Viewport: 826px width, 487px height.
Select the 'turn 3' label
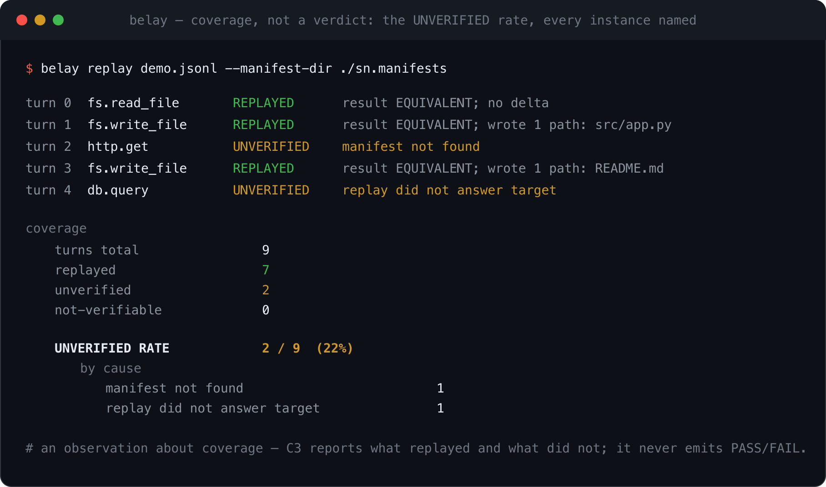(49, 169)
